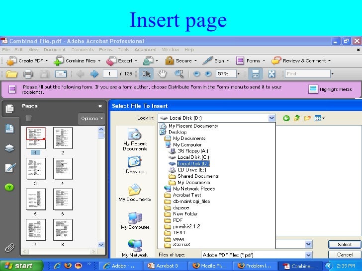Open the Find options dropdown arrow
The width and height of the screenshot is (362, 271).
tap(333, 74)
